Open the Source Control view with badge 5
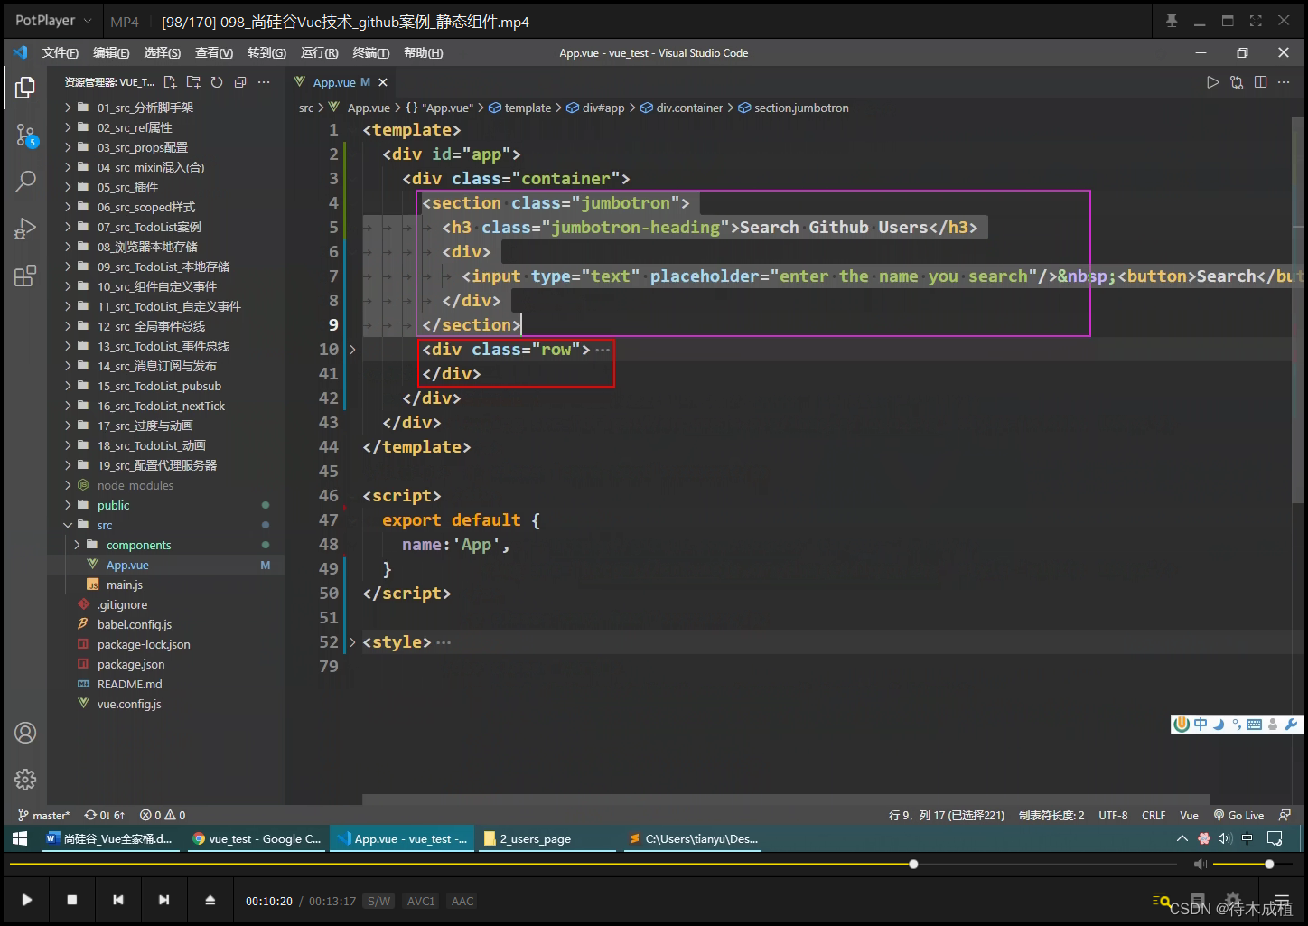This screenshot has width=1308, height=926. tap(25, 136)
